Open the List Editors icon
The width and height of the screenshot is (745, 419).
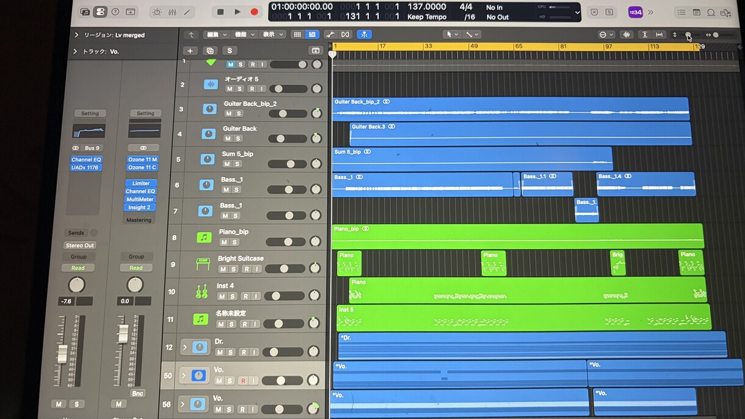tap(681, 12)
